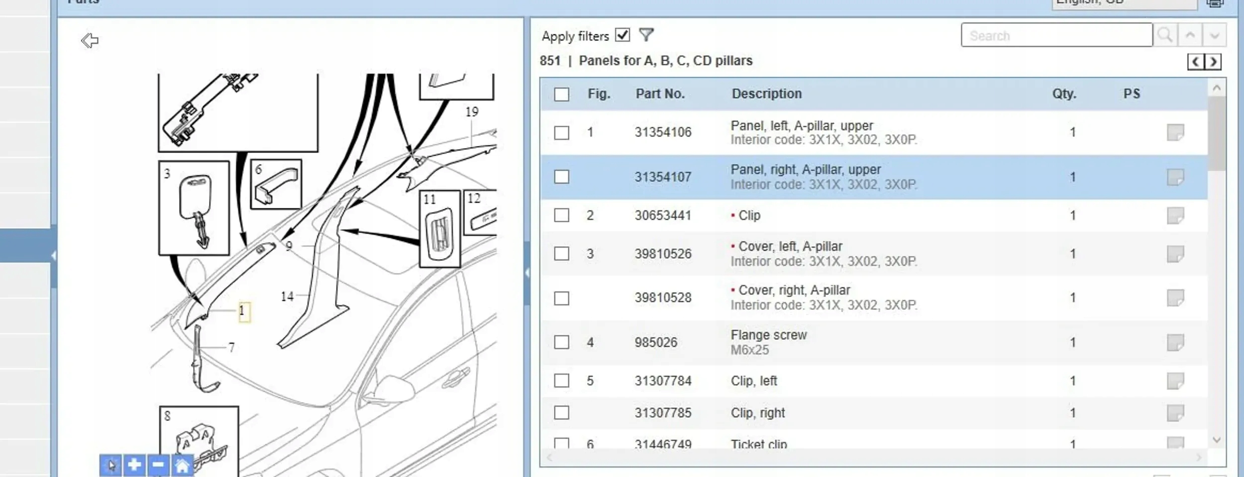Click the search magnifier button
Viewport: 1244px width, 477px height.
tap(1165, 35)
